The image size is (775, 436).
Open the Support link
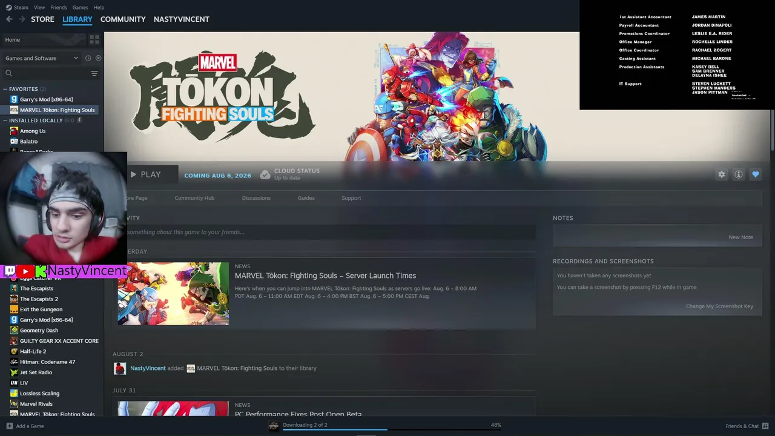pyautogui.click(x=351, y=198)
